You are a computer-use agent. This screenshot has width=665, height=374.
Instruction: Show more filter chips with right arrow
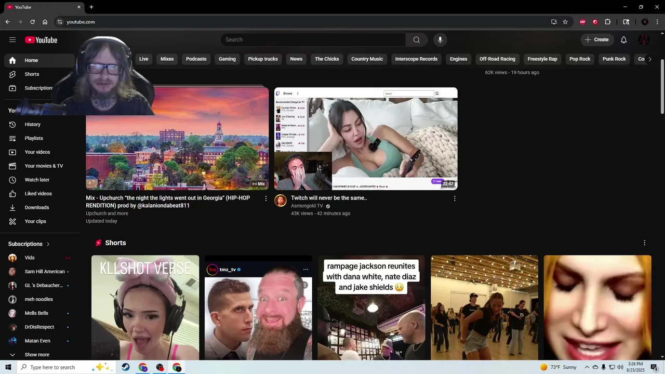click(x=649, y=59)
